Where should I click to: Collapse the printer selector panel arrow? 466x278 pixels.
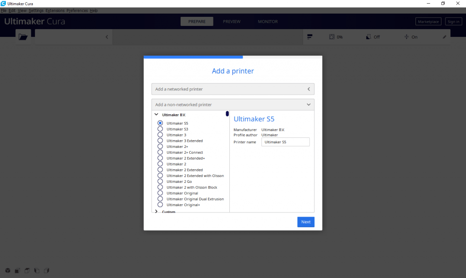[x=106, y=37]
